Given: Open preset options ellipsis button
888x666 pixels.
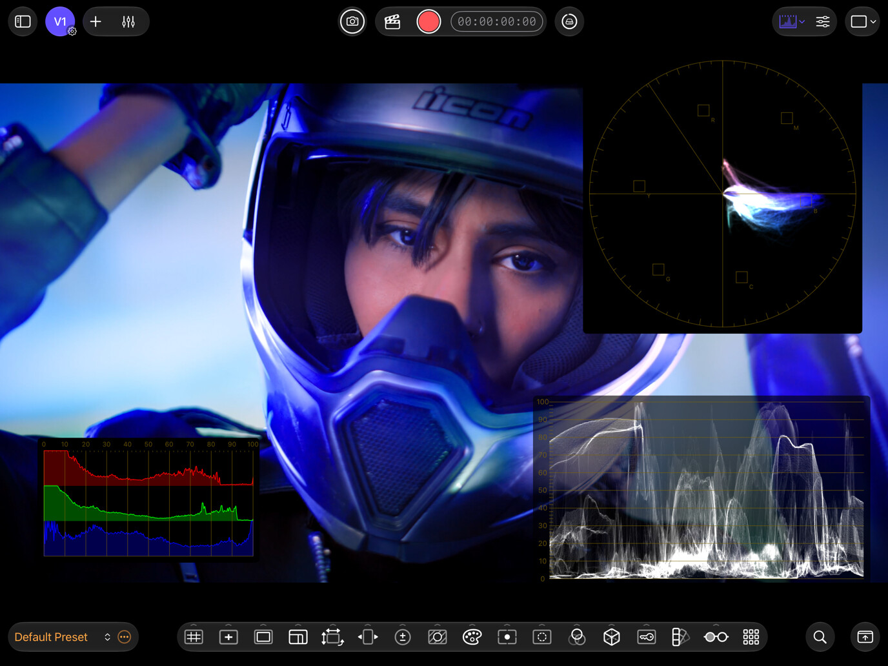Looking at the screenshot, I should click(125, 637).
